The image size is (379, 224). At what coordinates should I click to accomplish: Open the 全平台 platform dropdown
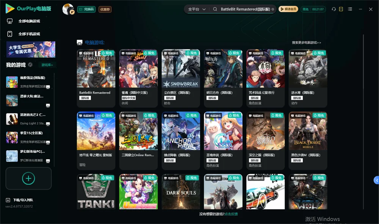pyautogui.click(x=197, y=9)
